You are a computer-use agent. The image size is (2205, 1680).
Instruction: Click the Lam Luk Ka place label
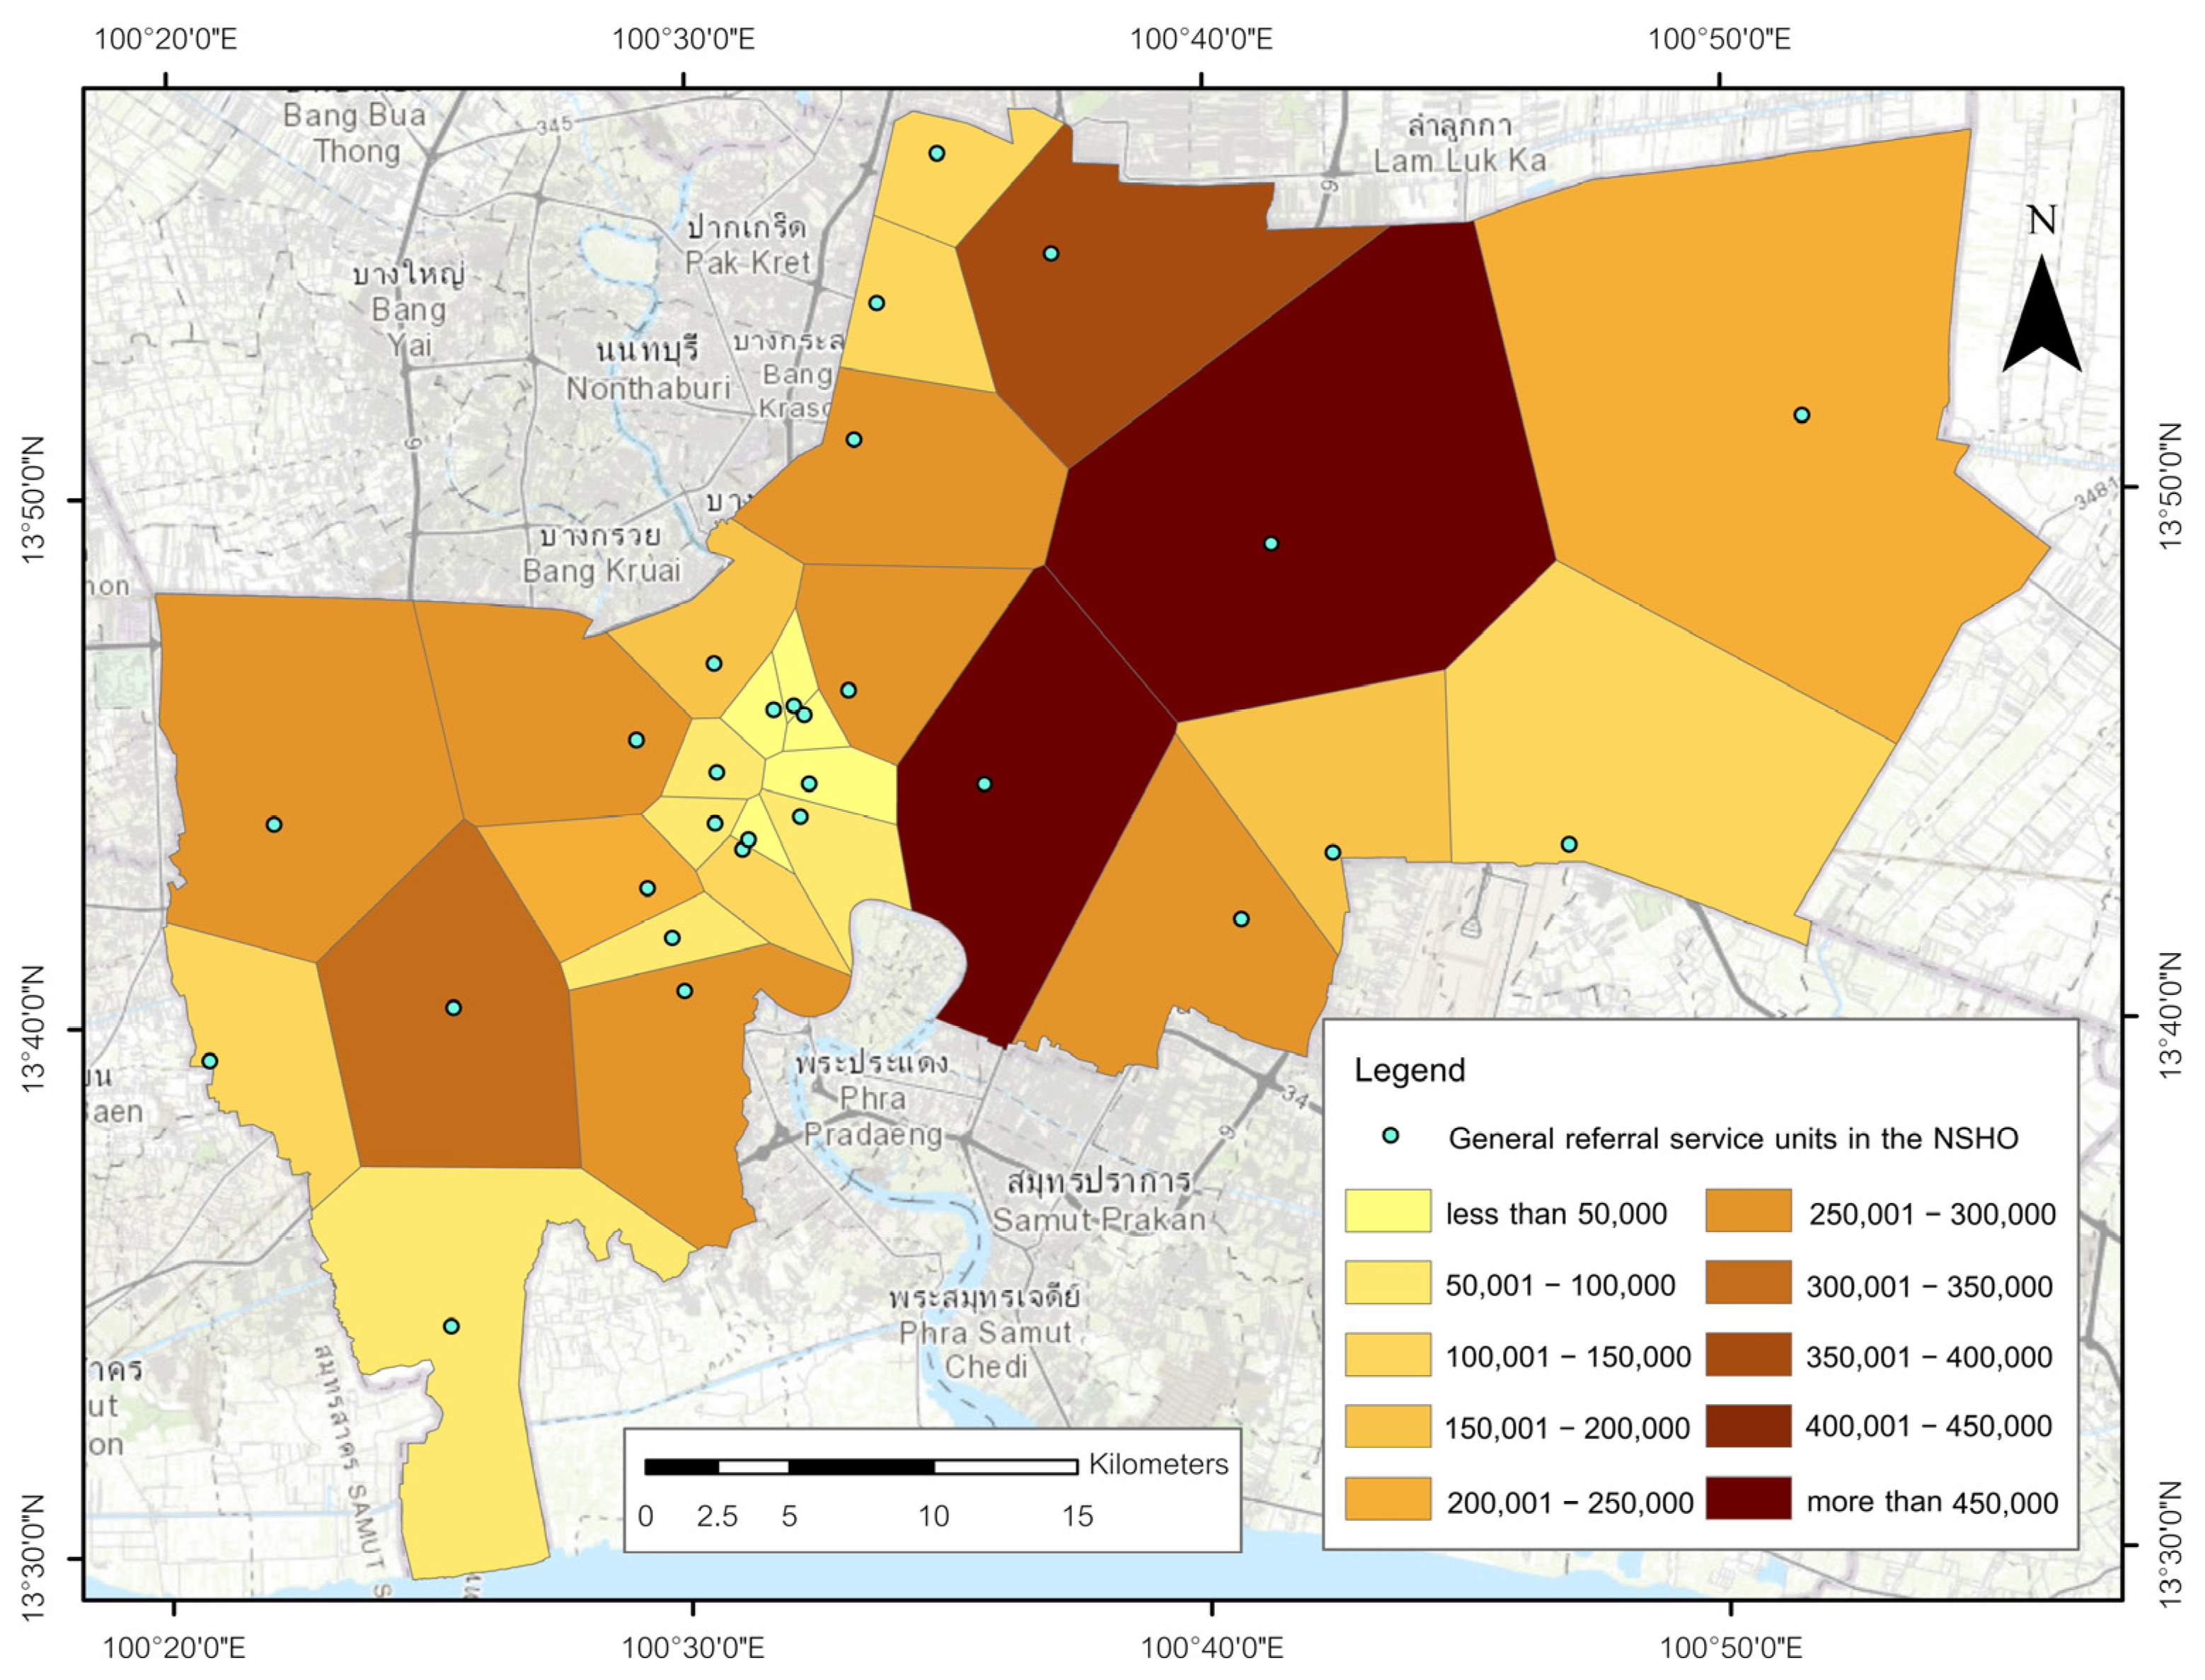coord(1459,161)
